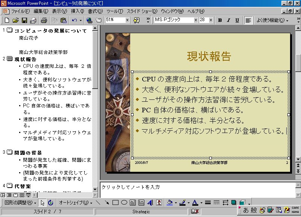301x217 pixels.
Task: Open the オートシェイプ menu
Action: pyautogui.click(x=76, y=202)
